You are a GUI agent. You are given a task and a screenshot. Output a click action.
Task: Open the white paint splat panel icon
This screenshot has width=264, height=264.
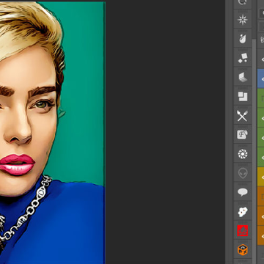tap(243, 211)
